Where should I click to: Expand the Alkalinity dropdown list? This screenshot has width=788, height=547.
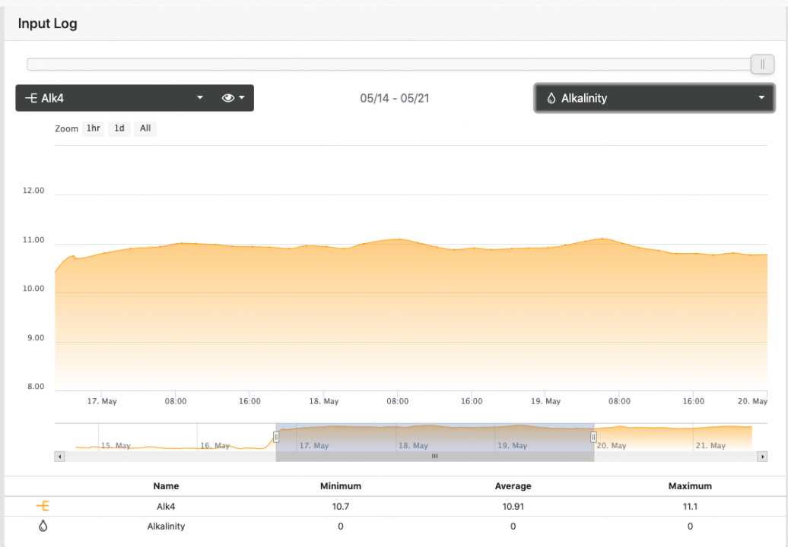(761, 98)
